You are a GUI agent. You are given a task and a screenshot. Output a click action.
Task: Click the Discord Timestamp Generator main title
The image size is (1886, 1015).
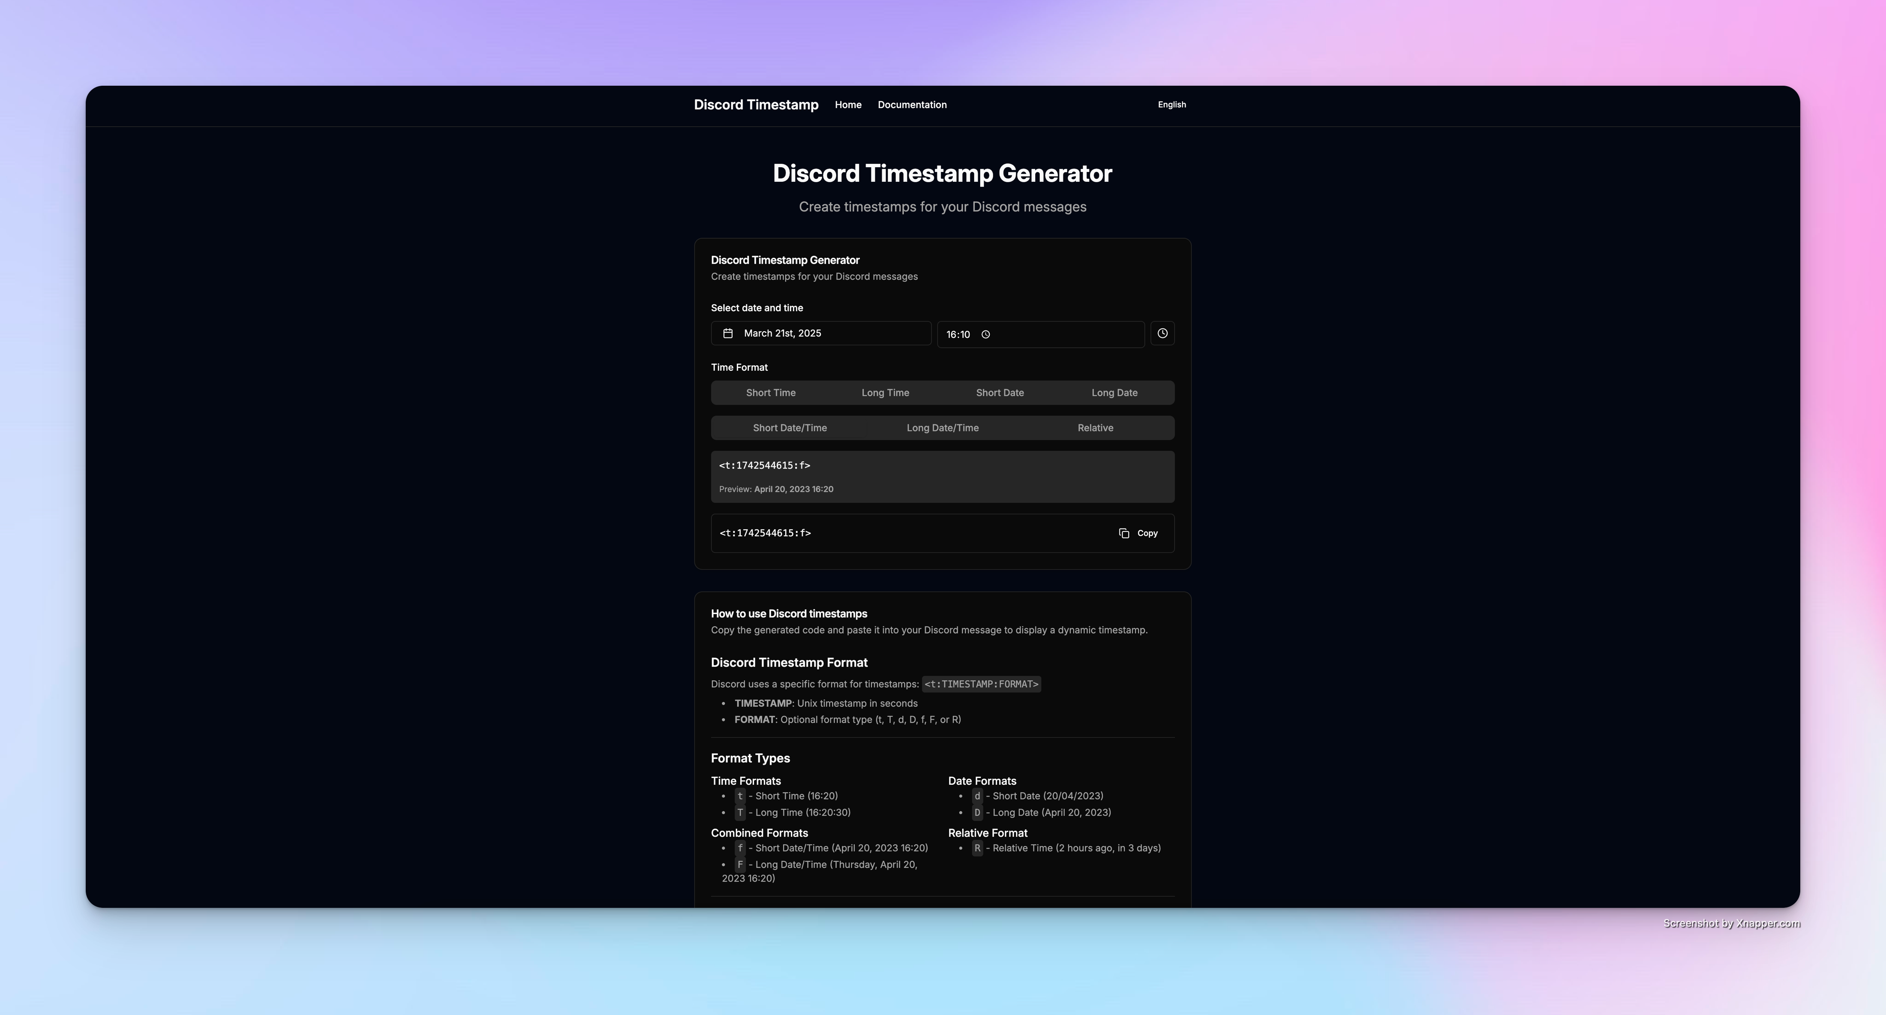(x=942, y=174)
